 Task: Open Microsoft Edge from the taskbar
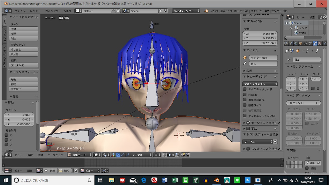click(x=143, y=180)
